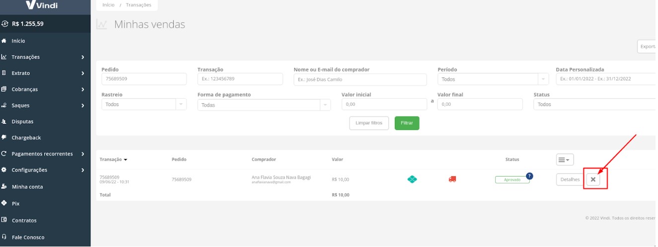Click the balance refresh icon beside R$ 1.255,59

point(5,23)
